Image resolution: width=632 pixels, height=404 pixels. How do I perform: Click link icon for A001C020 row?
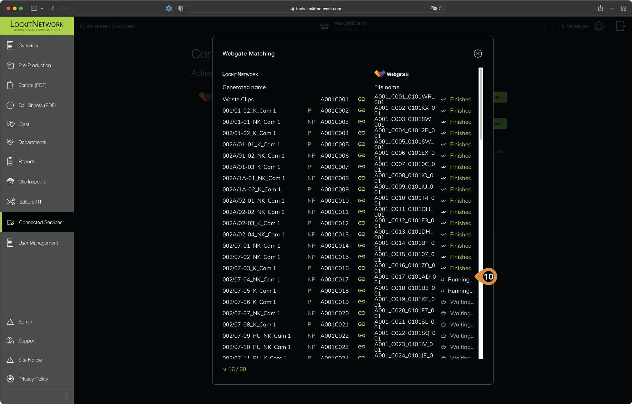(x=362, y=313)
